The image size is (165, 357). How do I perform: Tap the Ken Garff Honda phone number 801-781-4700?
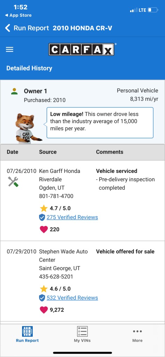(56, 196)
